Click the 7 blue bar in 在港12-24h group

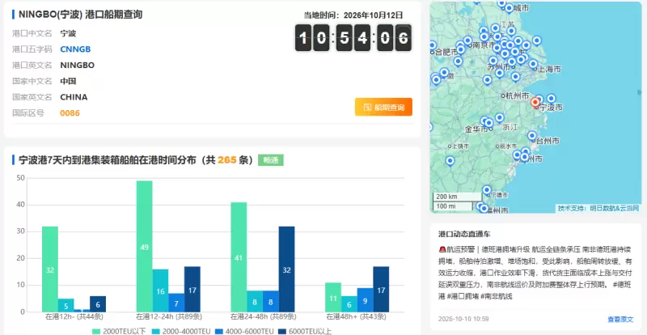[x=176, y=303]
